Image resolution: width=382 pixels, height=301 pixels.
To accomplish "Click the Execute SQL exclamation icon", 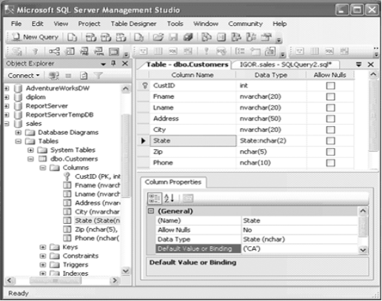I will [207, 51].
